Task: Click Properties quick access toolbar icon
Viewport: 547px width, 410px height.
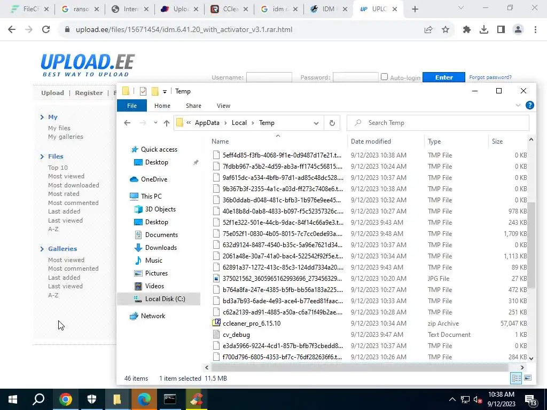Action: coord(143,91)
